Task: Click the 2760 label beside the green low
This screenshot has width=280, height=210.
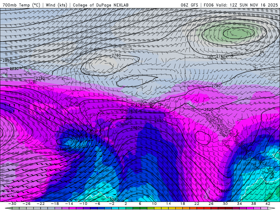Action: [x=221, y=56]
